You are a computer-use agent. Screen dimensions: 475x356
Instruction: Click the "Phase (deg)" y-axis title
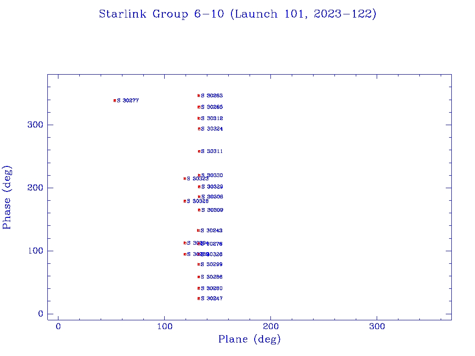[x=6, y=197]
